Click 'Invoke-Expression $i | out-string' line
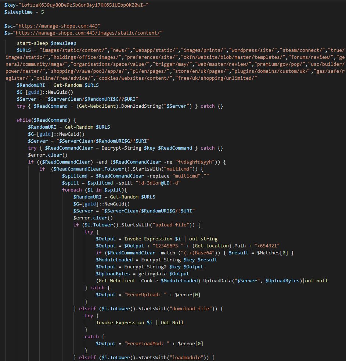346x361 pixels. [x=157, y=239]
